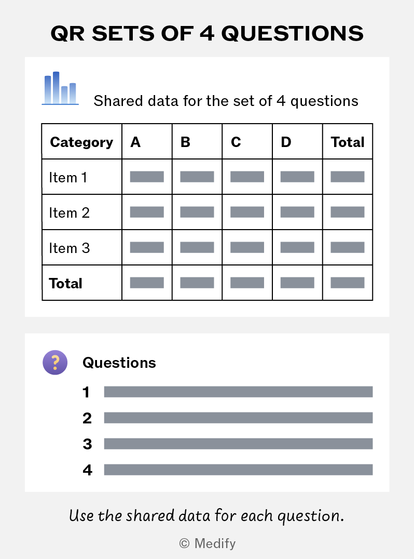Open question 3 placeholder bar
Screen dimensions: 414x559
click(238, 444)
